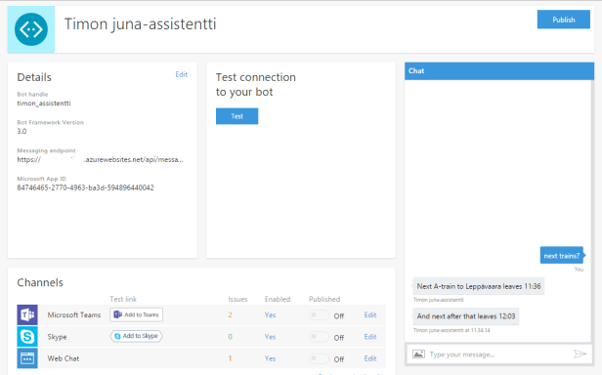Click the Timon juna-assistentti page title
Screen dimensions: 602x375
140,23
